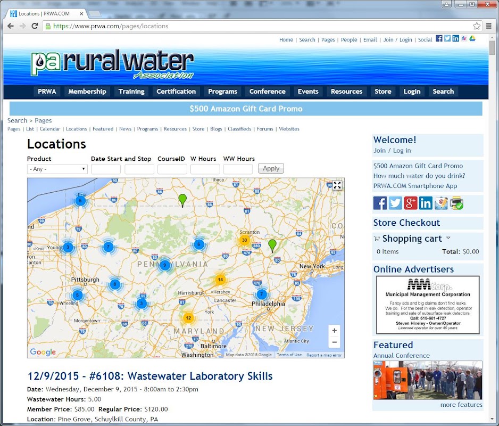Open the Product dropdown set to Any

(57, 169)
